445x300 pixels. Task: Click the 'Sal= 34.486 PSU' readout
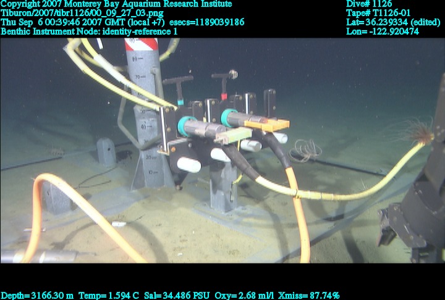pos(177,296)
